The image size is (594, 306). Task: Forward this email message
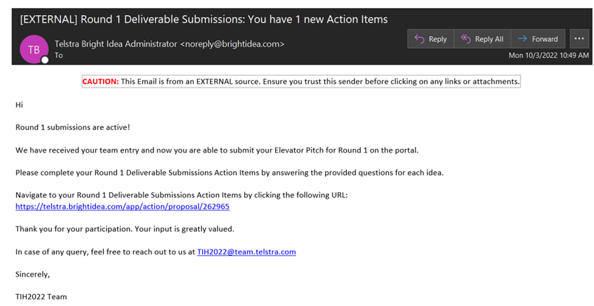(x=538, y=39)
